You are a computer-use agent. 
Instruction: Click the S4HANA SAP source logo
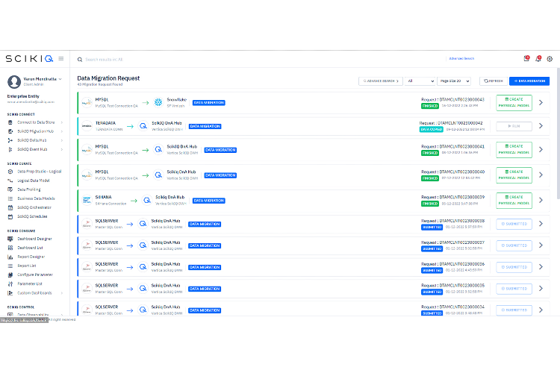click(87, 200)
